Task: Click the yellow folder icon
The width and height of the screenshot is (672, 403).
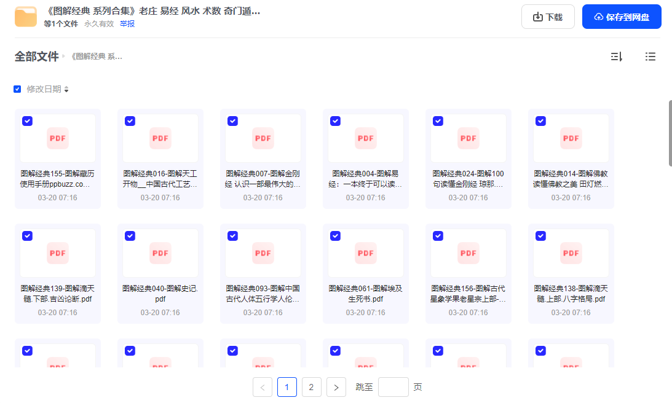Action: (26, 17)
